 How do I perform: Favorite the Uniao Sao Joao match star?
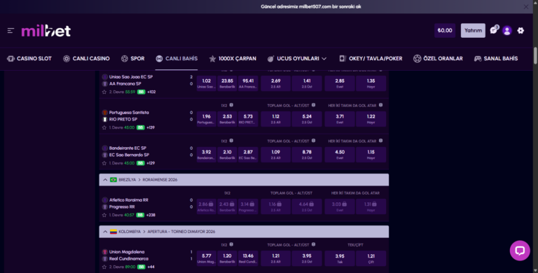click(104, 92)
